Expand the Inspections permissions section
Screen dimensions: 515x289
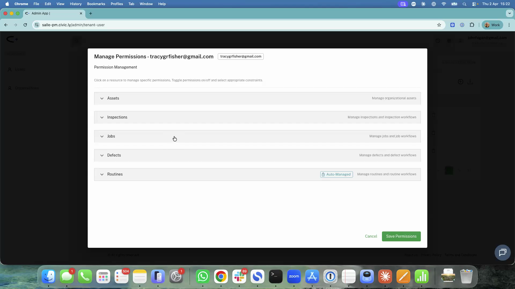[x=102, y=117]
